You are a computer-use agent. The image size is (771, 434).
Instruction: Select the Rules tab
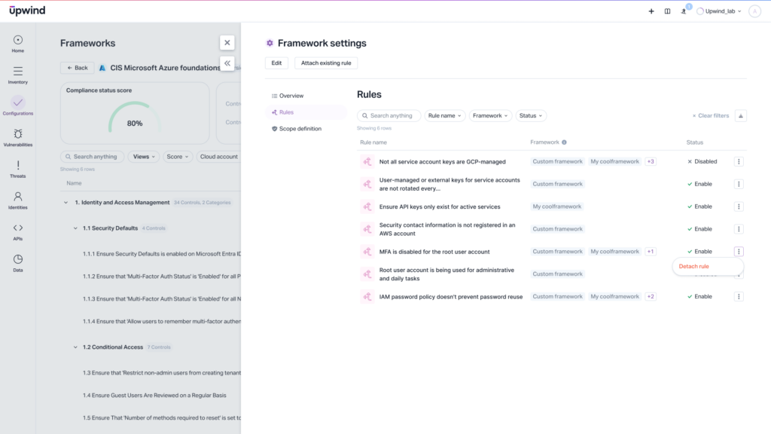306,112
